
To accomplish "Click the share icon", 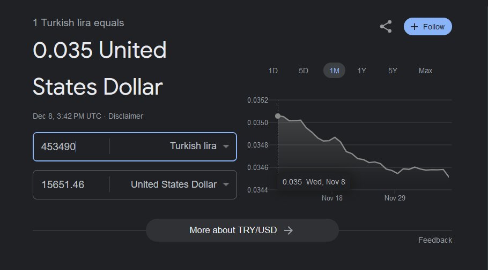I will pyautogui.click(x=386, y=26).
